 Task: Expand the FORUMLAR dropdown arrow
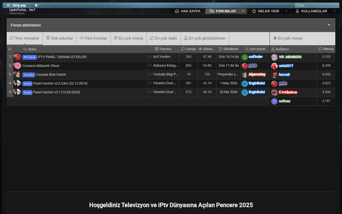tap(243, 11)
